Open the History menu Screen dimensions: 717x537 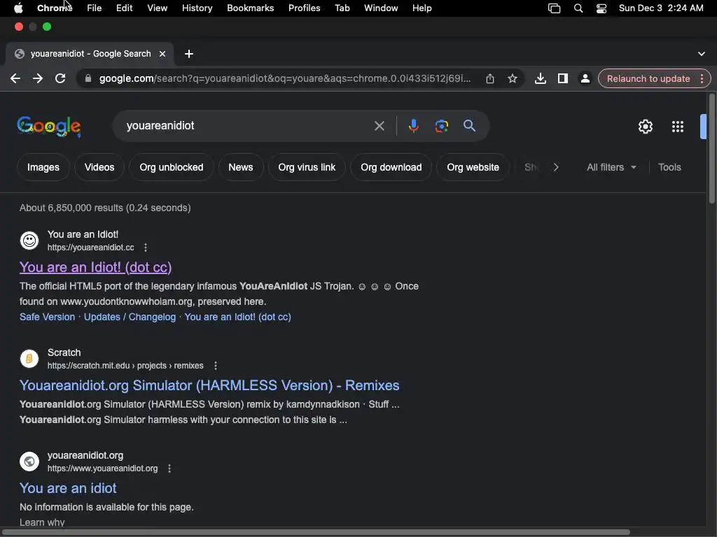[x=197, y=8]
